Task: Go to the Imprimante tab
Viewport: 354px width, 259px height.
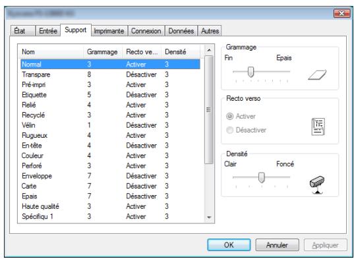Action: [x=109, y=31]
